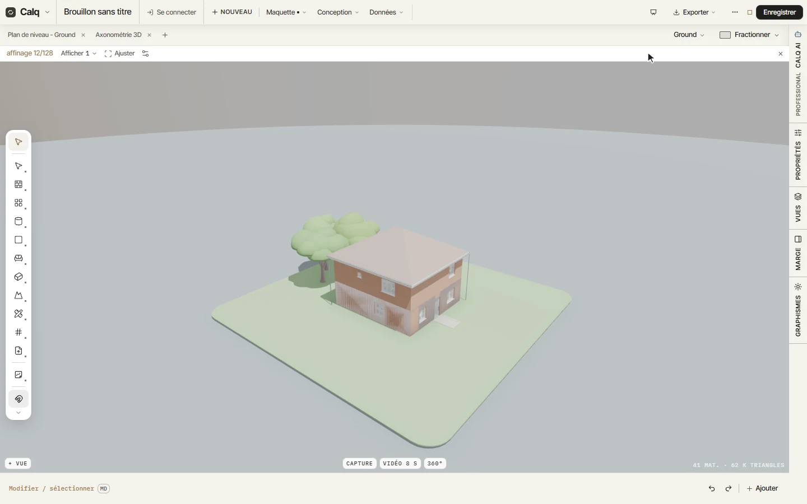Switch to Axonométrie 3D tab
The image size is (807, 504).
(x=118, y=35)
